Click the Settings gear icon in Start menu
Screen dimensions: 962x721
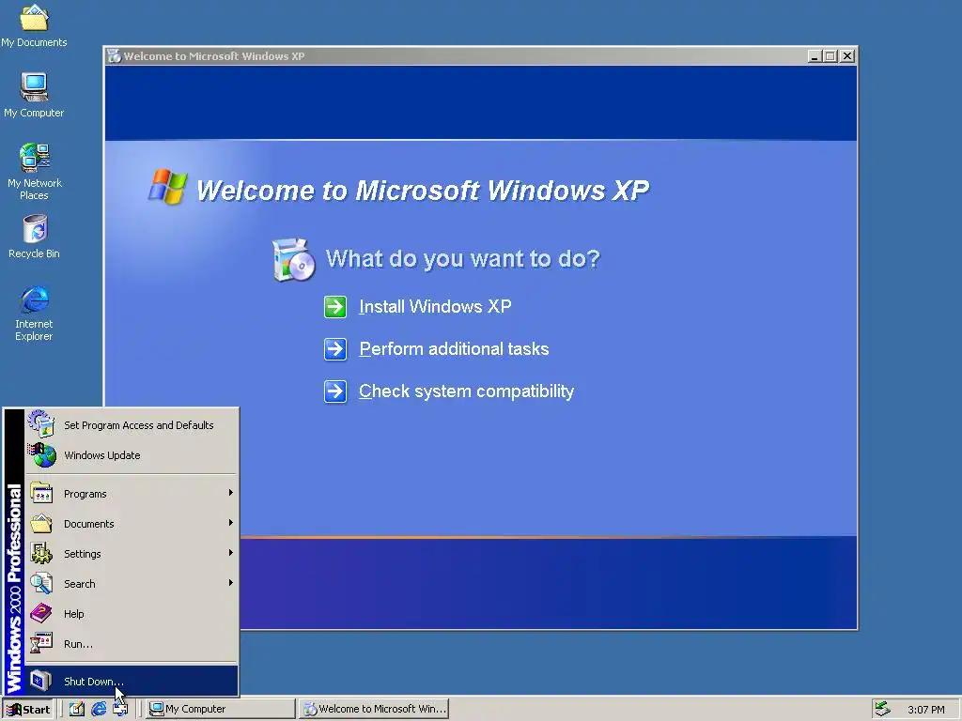pos(41,553)
